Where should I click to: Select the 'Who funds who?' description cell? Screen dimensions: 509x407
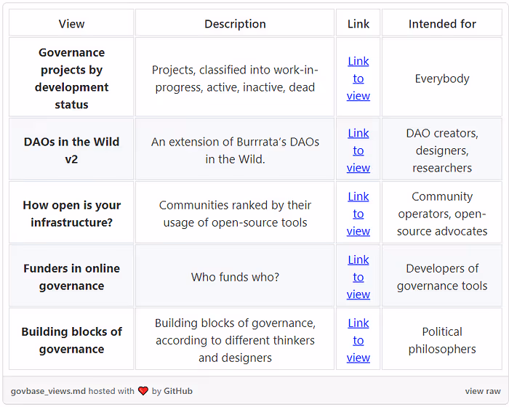[x=235, y=277]
